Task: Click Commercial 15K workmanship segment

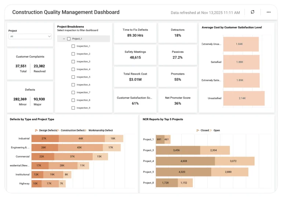Action: [100, 156]
